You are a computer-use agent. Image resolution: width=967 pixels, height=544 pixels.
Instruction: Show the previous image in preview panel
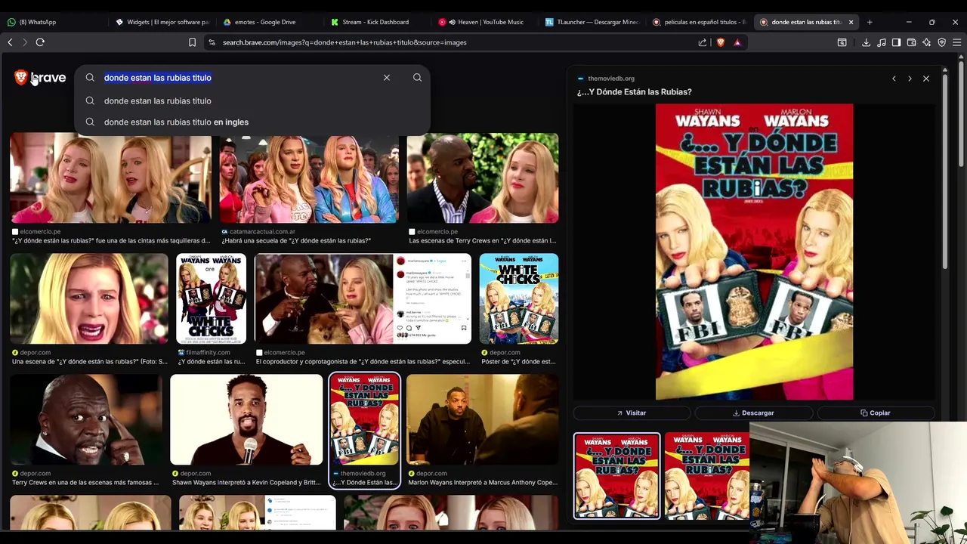coord(894,79)
